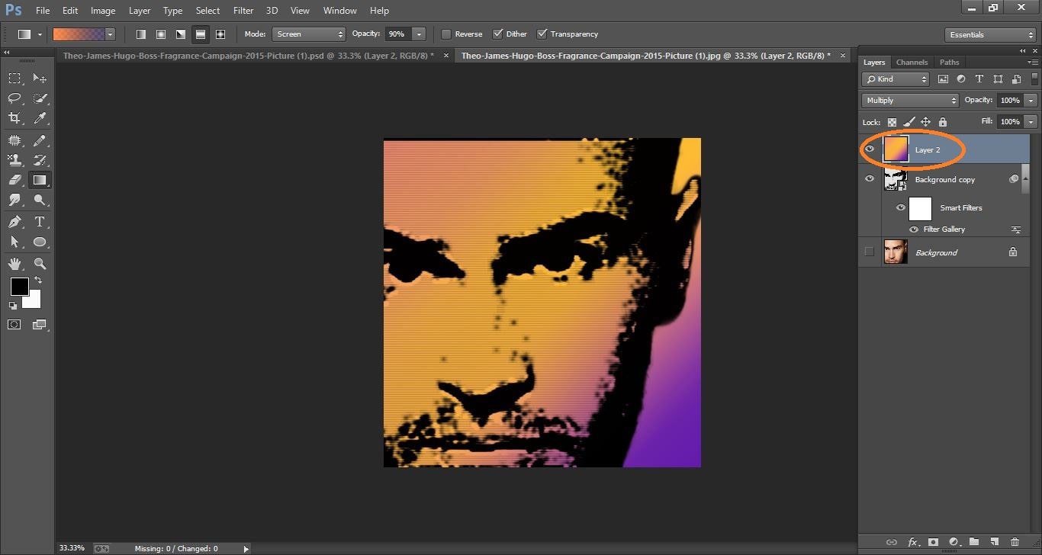
Task: Create a new layer with the new layer icon
Action: point(995,541)
